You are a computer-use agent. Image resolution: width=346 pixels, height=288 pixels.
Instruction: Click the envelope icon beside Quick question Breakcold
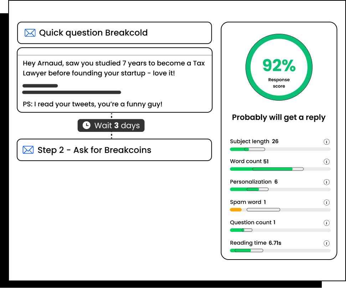click(x=30, y=33)
